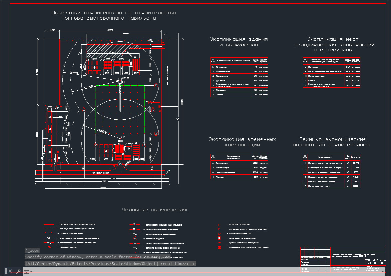The height and width of the screenshot is (276, 391).
Task: Select the main drawing title text
Action: pyautogui.click(x=114, y=15)
